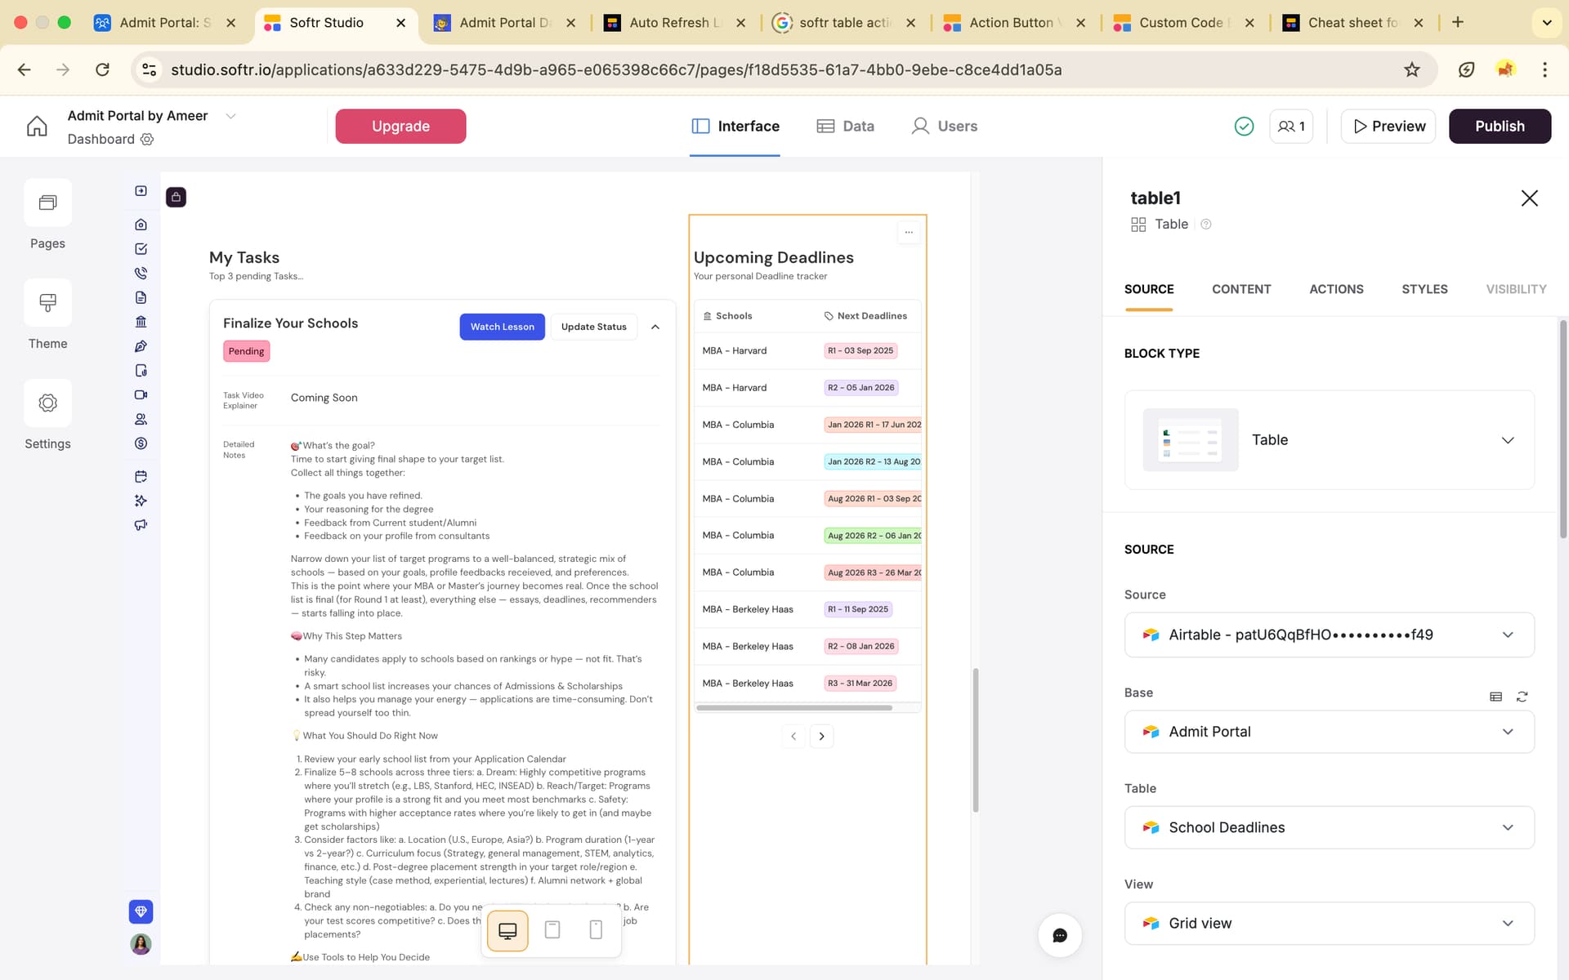Switch to mobile preview mode
This screenshot has width=1569, height=980.
(x=596, y=930)
